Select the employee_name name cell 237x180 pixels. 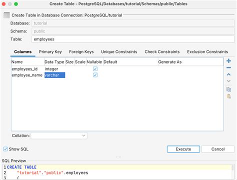(x=27, y=75)
